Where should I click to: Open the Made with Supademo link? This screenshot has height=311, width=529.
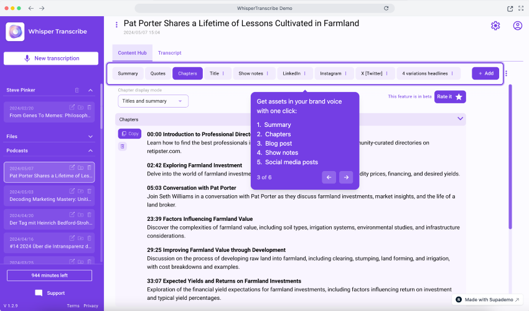tap(487, 300)
